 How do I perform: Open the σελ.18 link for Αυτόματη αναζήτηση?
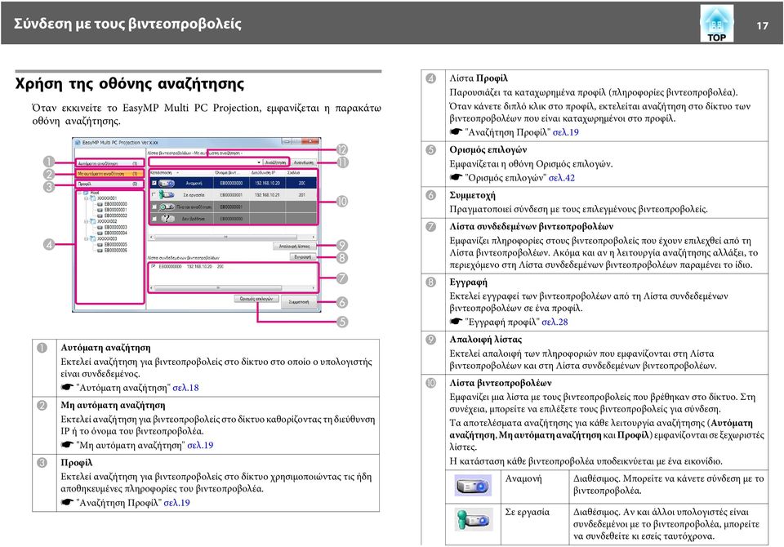click(x=185, y=388)
